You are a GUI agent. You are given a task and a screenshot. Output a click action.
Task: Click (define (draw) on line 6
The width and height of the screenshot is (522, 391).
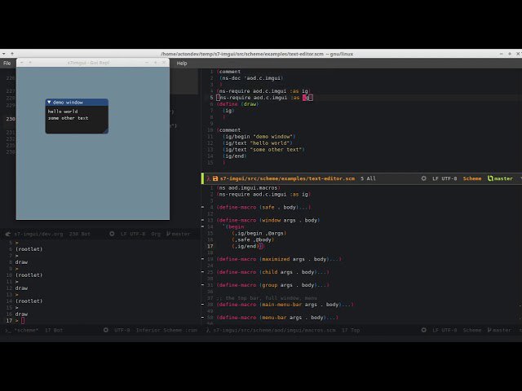(x=237, y=104)
